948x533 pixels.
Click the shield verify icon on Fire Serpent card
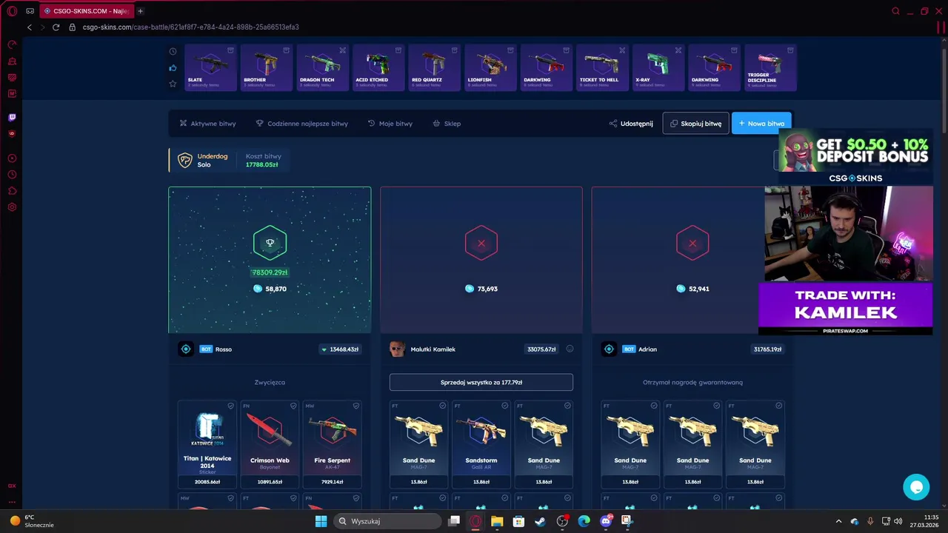click(356, 406)
